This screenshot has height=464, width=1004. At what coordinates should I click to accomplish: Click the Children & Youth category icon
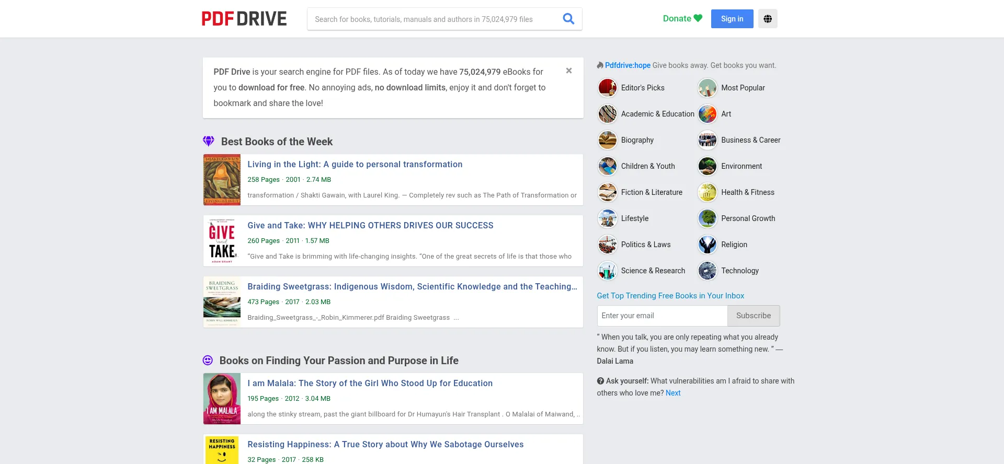tap(608, 166)
